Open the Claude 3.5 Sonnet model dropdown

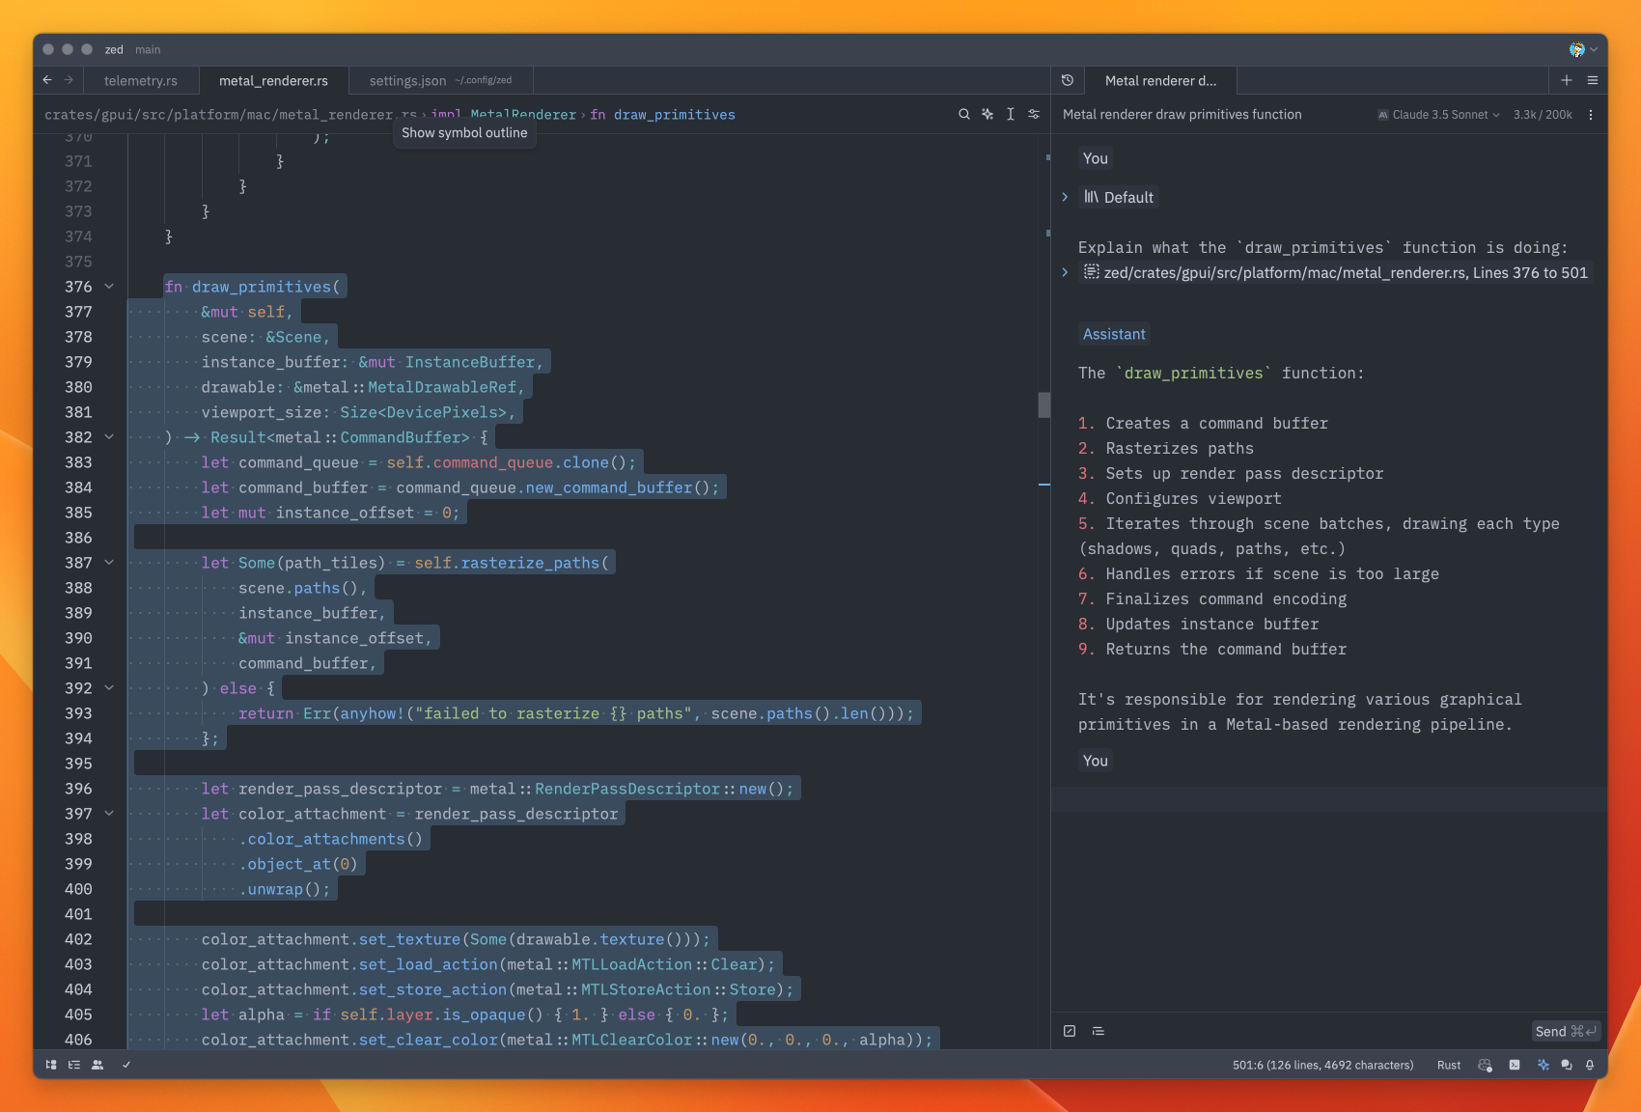click(1438, 114)
